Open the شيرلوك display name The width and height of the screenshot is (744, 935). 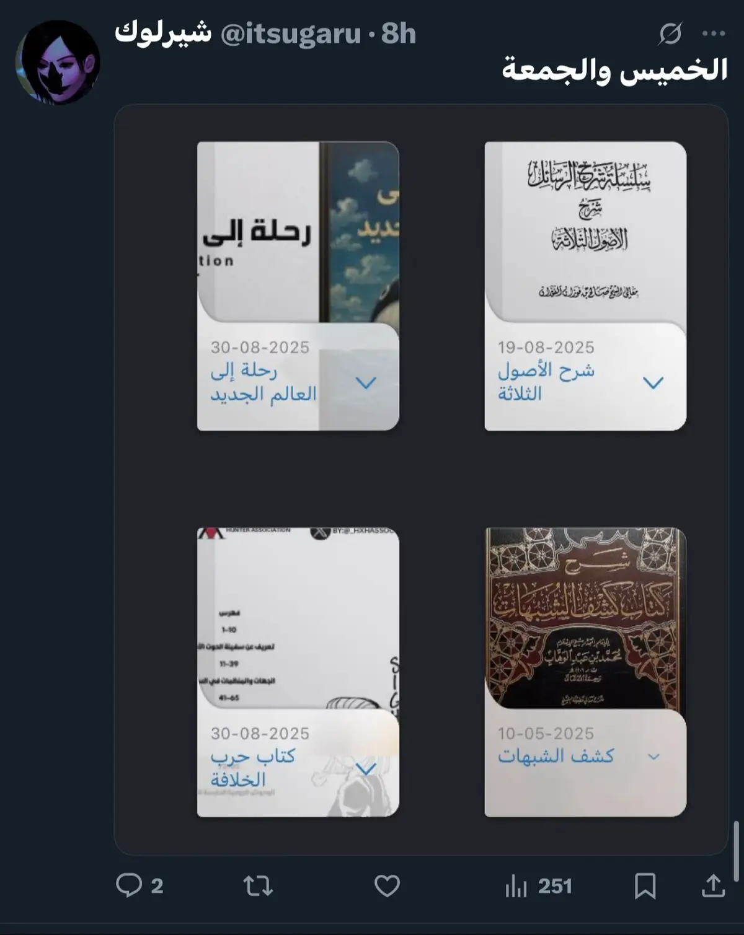pyautogui.click(x=163, y=32)
